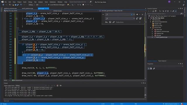Open the Build menu
Image resolution: width=187 pixels, height=105 pixels.
pyautogui.click(x=25, y=2)
